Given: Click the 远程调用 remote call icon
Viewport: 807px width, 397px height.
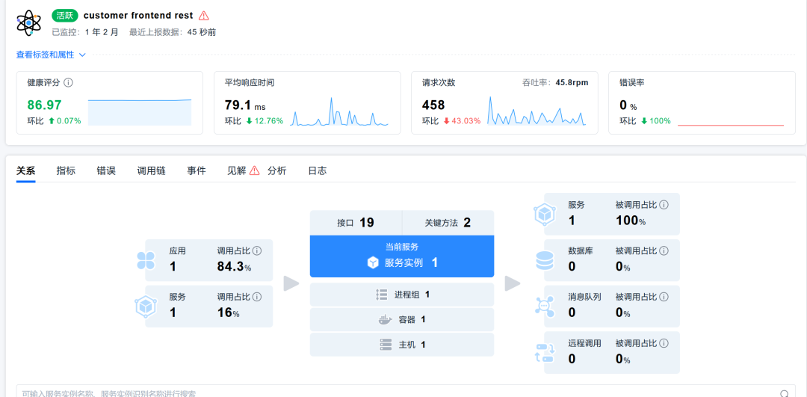Looking at the screenshot, I should click(544, 352).
